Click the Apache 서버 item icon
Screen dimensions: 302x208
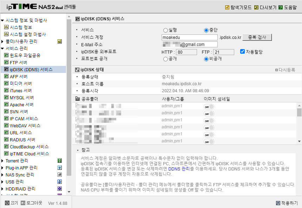pyautogui.click(x=6, y=105)
